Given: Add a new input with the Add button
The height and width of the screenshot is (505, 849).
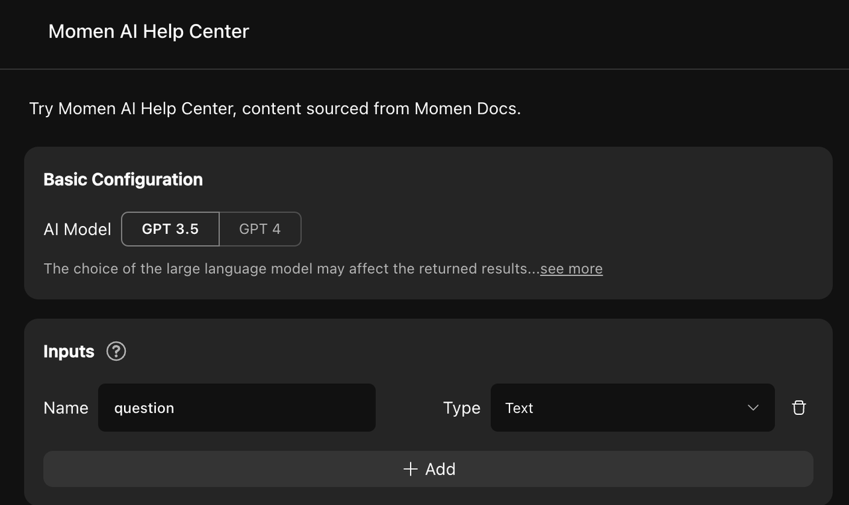Looking at the screenshot, I should click(428, 469).
